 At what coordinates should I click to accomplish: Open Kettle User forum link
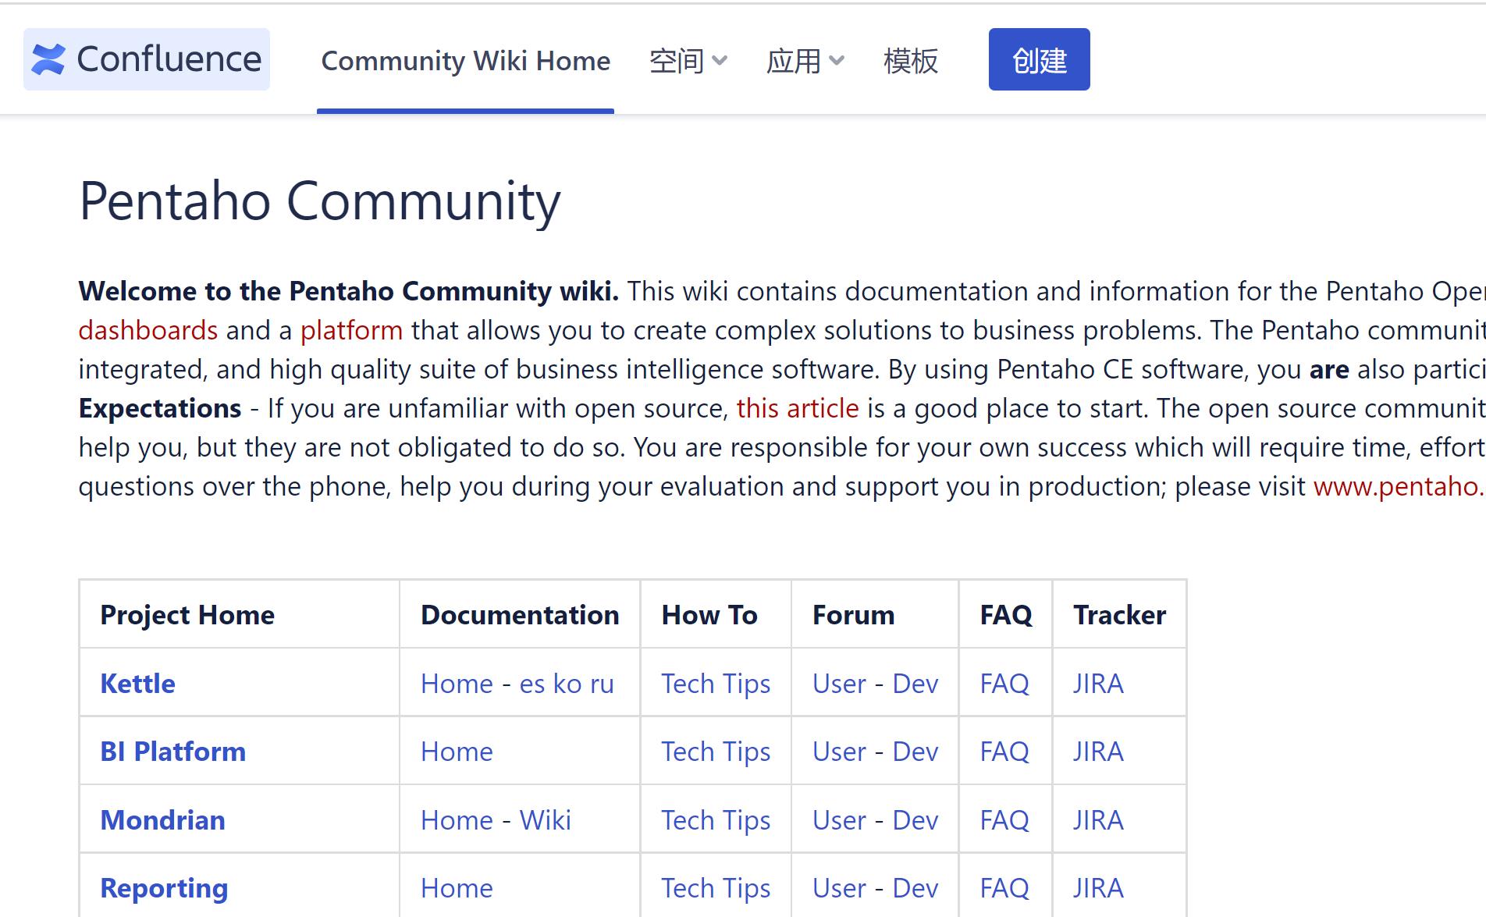point(839,684)
